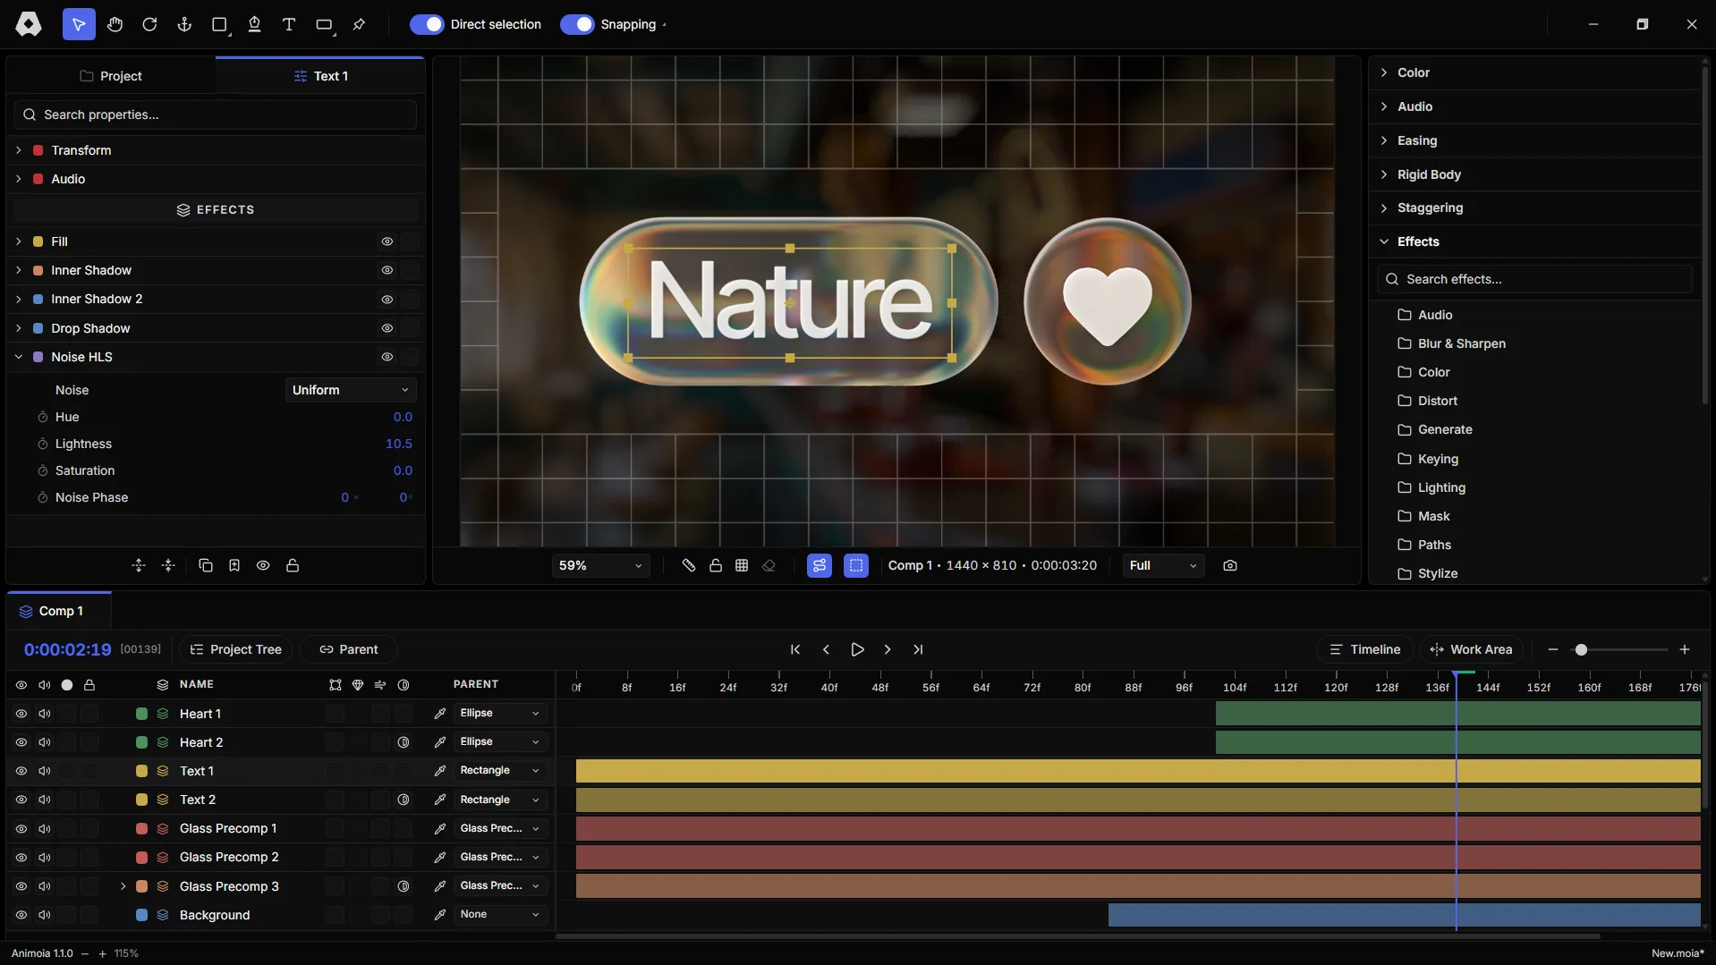Image resolution: width=1716 pixels, height=965 pixels.
Task: Click the Background layer blue label color
Action: point(141,915)
